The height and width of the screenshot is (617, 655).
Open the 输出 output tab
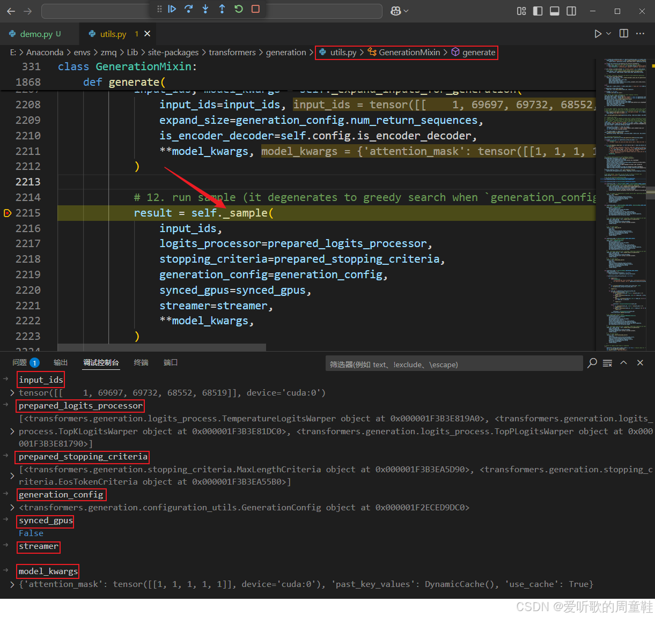[x=61, y=363]
